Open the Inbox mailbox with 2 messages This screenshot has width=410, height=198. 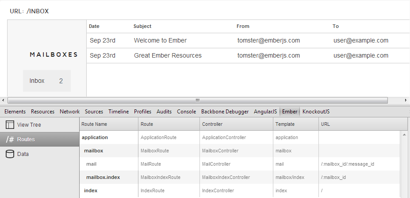point(47,81)
